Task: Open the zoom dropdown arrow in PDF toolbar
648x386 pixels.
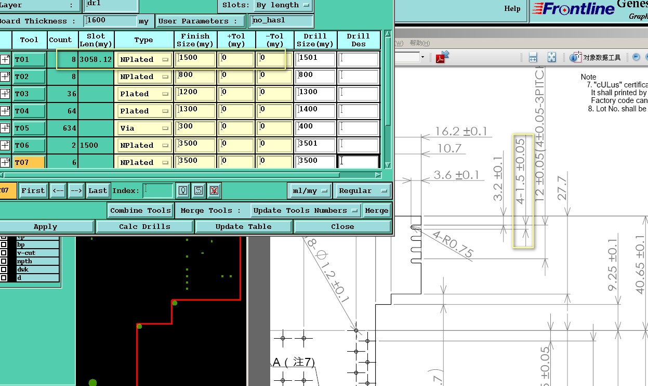Action: pyautogui.click(x=423, y=57)
